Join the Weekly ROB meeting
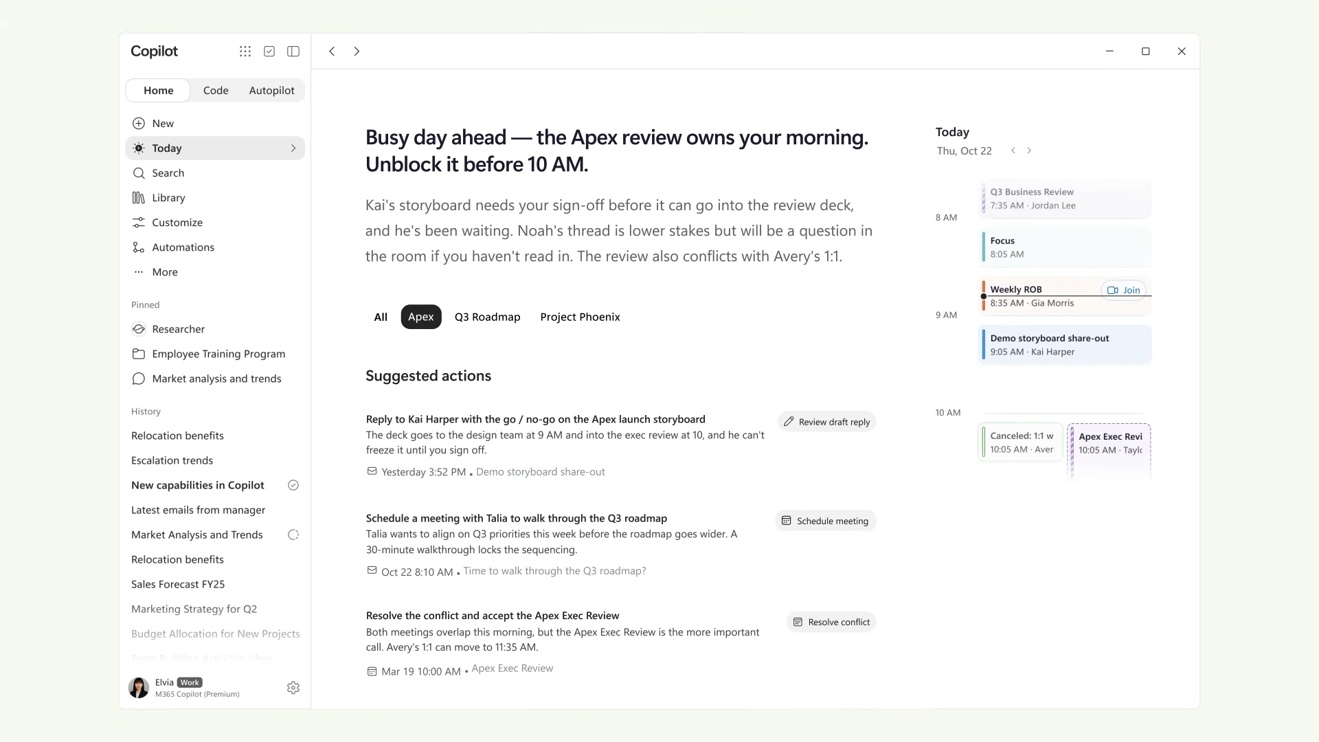1319x742 pixels. click(1124, 290)
